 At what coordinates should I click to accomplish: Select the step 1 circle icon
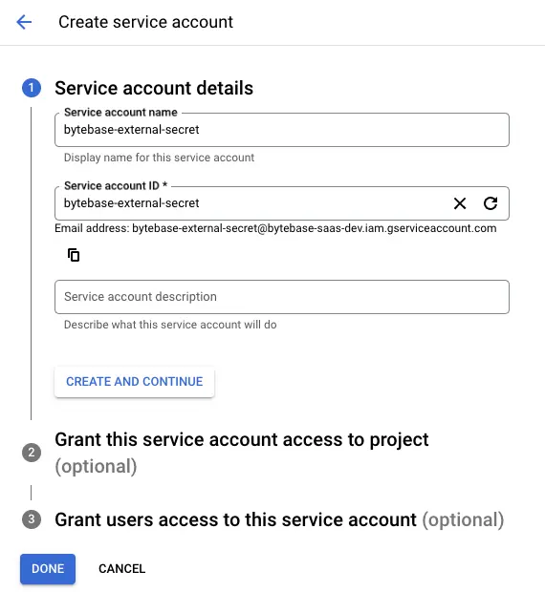(32, 88)
